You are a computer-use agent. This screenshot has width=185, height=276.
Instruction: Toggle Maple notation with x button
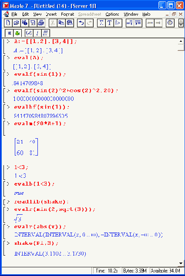tap(9, 33)
